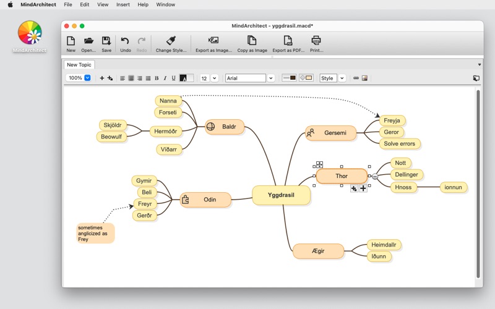The image size is (495, 309).
Task: Align text center
Action: [131, 78]
